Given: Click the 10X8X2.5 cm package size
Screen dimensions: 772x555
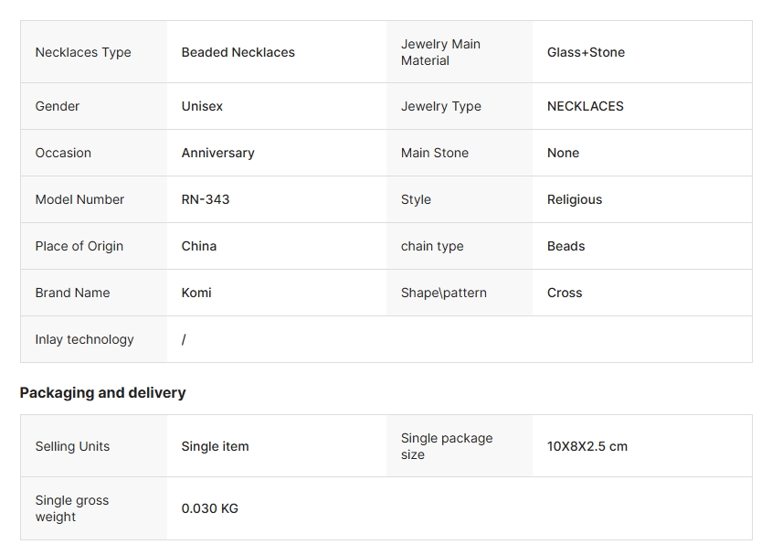Looking at the screenshot, I should coord(587,446).
